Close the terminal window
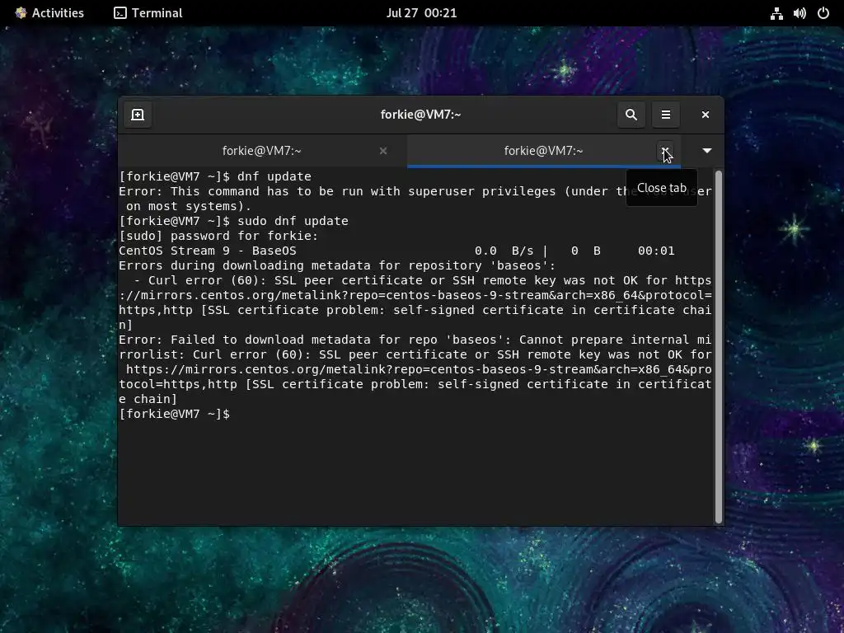The width and height of the screenshot is (844, 633). (x=706, y=115)
